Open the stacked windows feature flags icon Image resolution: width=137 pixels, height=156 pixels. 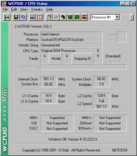pyautogui.click(x=49, y=17)
